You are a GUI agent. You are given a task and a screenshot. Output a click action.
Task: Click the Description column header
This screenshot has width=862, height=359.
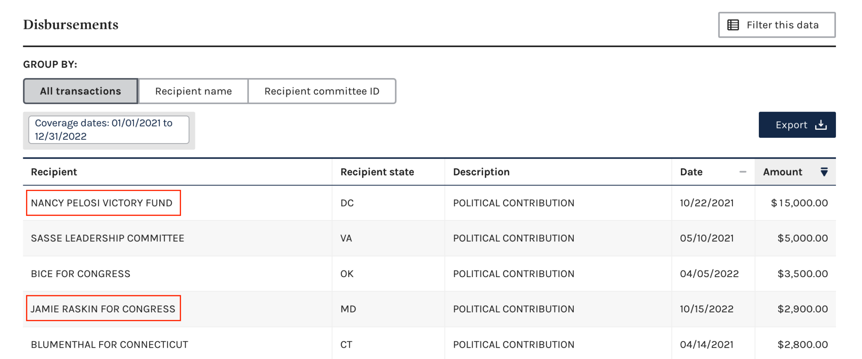(481, 172)
